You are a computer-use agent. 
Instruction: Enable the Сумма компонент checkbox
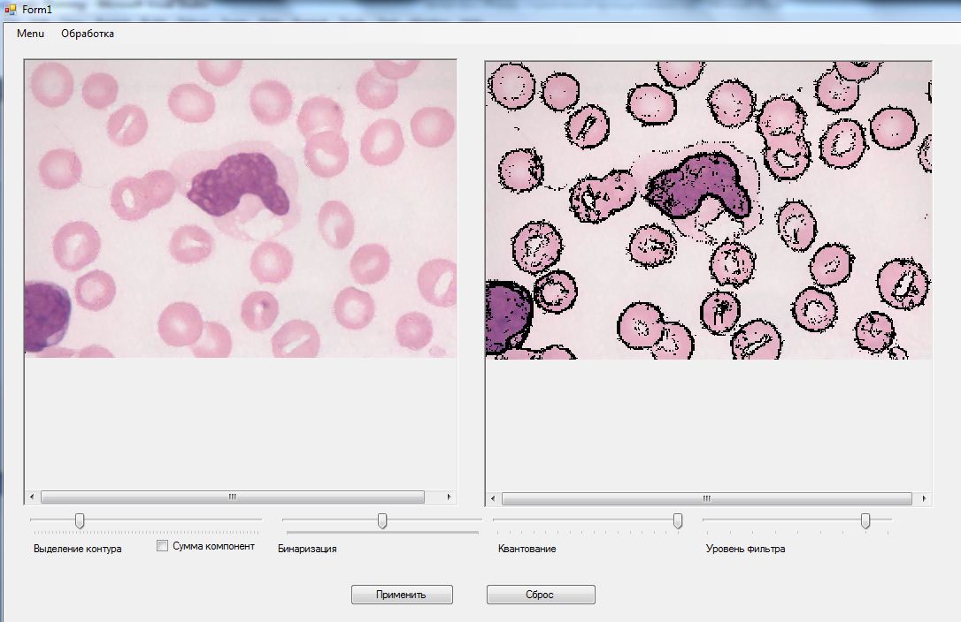pos(163,546)
